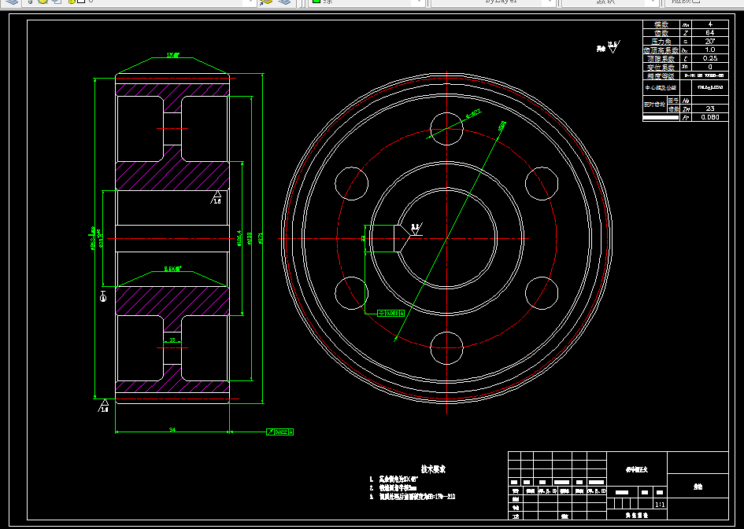The image size is (744, 529).
Task: Select the 精度等级 table label
Action: click(x=662, y=75)
